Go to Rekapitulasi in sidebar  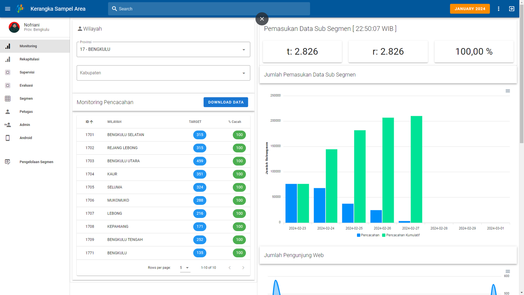click(x=29, y=59)
